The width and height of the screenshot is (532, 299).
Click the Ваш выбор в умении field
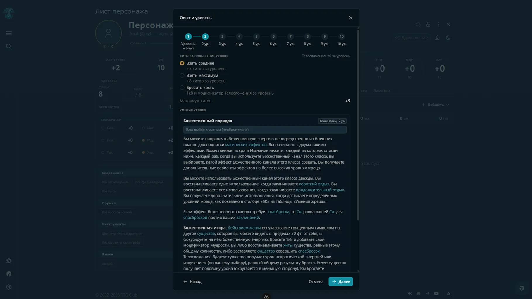click(265, 130)
